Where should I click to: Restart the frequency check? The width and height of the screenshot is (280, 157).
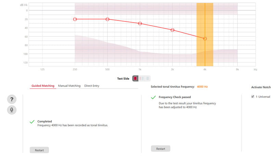[x=161, y=149]
